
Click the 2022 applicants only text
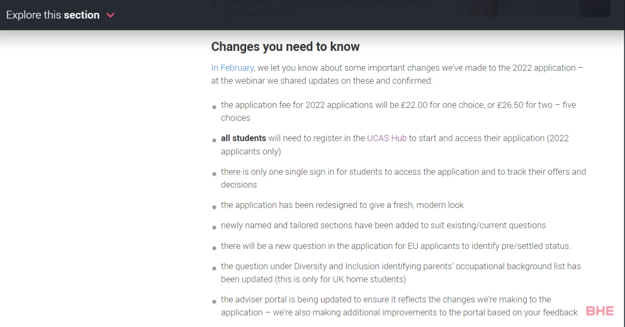(x=395, y=145)
